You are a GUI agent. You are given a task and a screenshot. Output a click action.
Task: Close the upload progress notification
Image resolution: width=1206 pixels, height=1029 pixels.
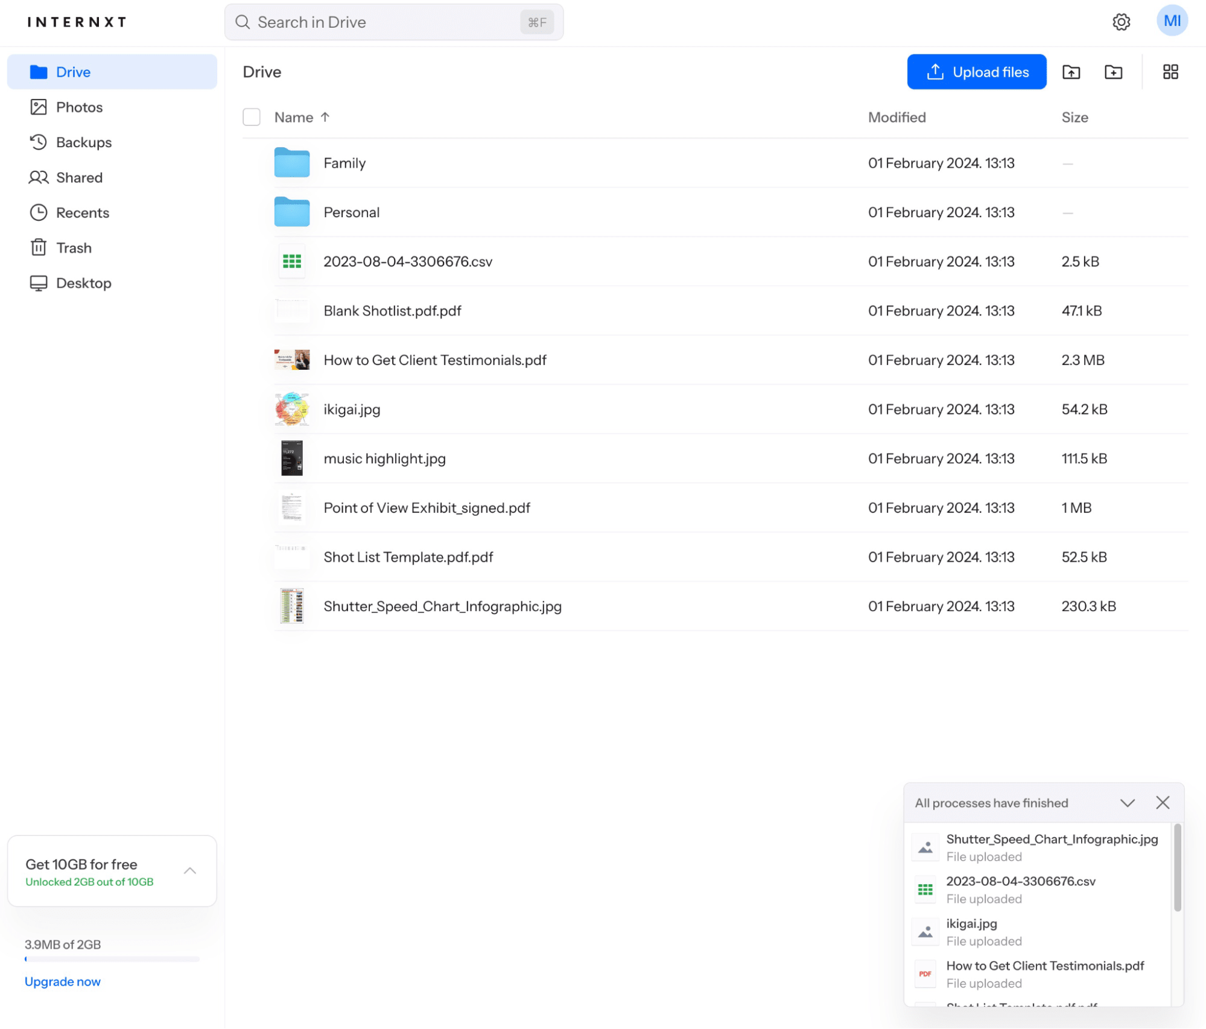tap(1163, 802)
